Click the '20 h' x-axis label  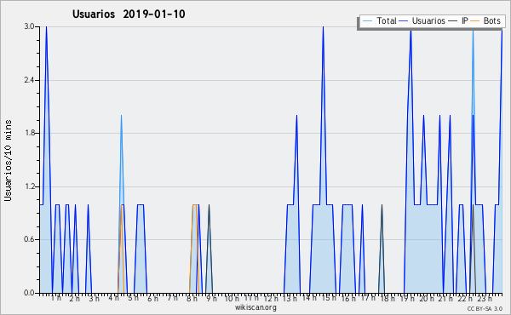click(427, 298)
